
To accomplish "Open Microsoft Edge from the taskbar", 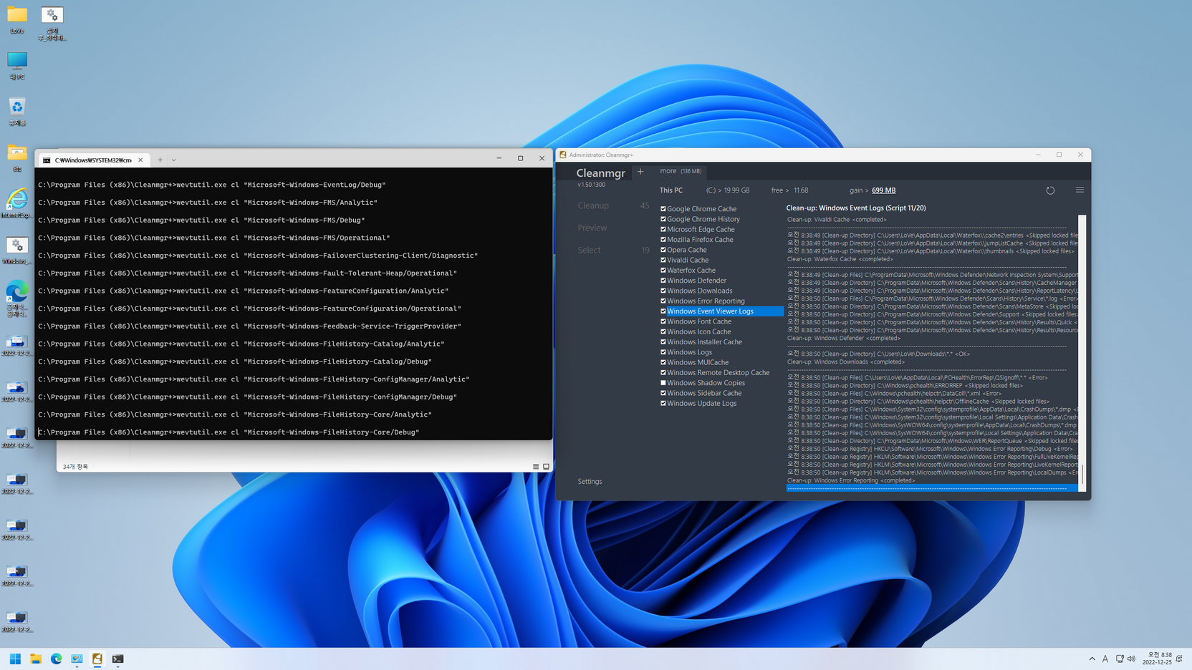I will 56,659.
